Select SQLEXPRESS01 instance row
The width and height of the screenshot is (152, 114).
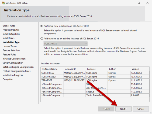point(95,77)
